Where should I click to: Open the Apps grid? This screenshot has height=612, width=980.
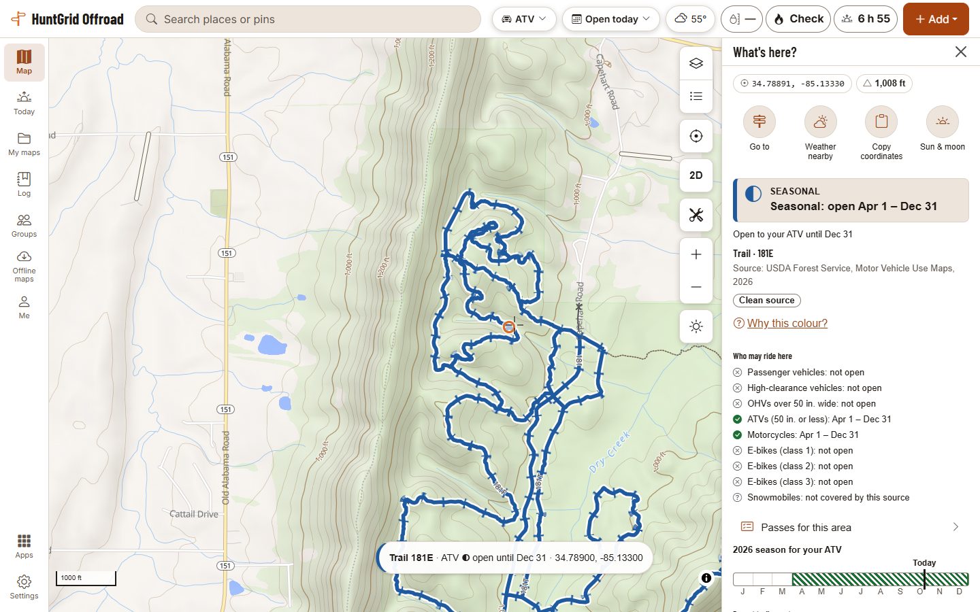pos(24,546)
